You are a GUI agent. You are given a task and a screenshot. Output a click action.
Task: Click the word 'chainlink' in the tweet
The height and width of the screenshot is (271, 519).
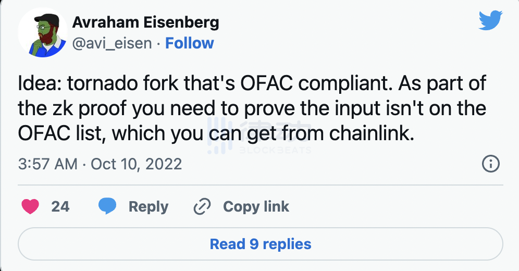pyautogui.click(x=372, y=133)
